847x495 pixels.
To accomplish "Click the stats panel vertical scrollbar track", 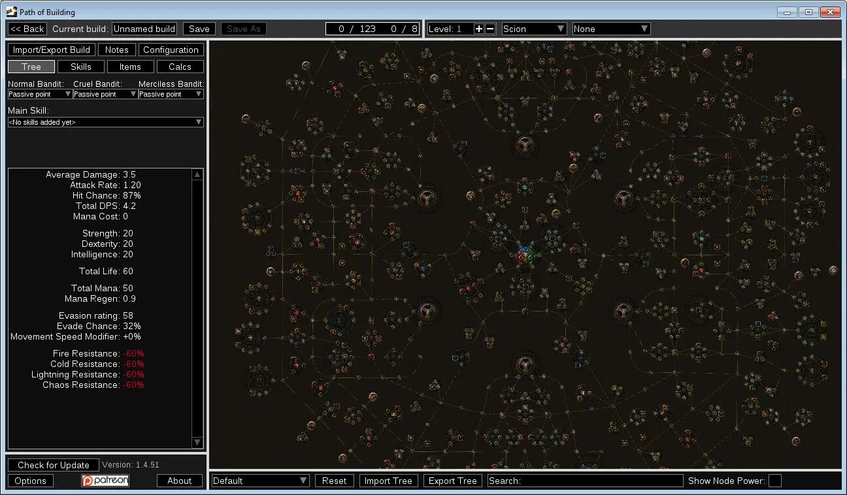I will click(x=197, y=308).
